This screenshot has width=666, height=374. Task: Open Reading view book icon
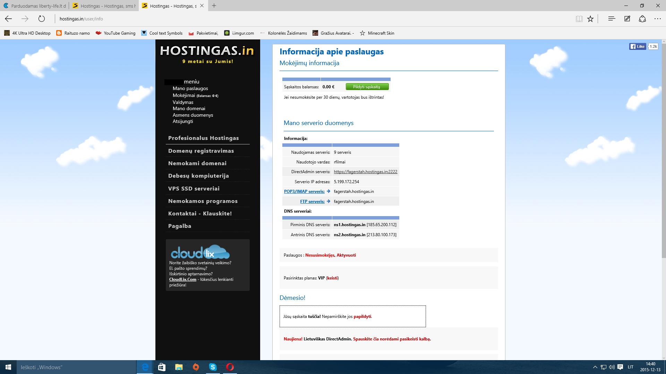[579, 19]
